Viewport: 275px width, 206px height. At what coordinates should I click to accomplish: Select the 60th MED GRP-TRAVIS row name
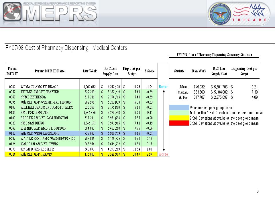[x=36, y=154]
